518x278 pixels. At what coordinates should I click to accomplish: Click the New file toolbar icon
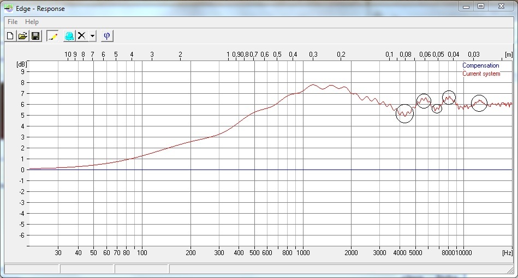10,36
